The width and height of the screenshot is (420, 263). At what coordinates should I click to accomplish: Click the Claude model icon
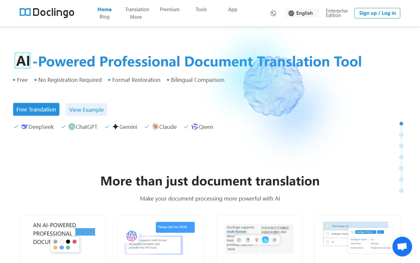pyautogui.click(x=155, y=127)
